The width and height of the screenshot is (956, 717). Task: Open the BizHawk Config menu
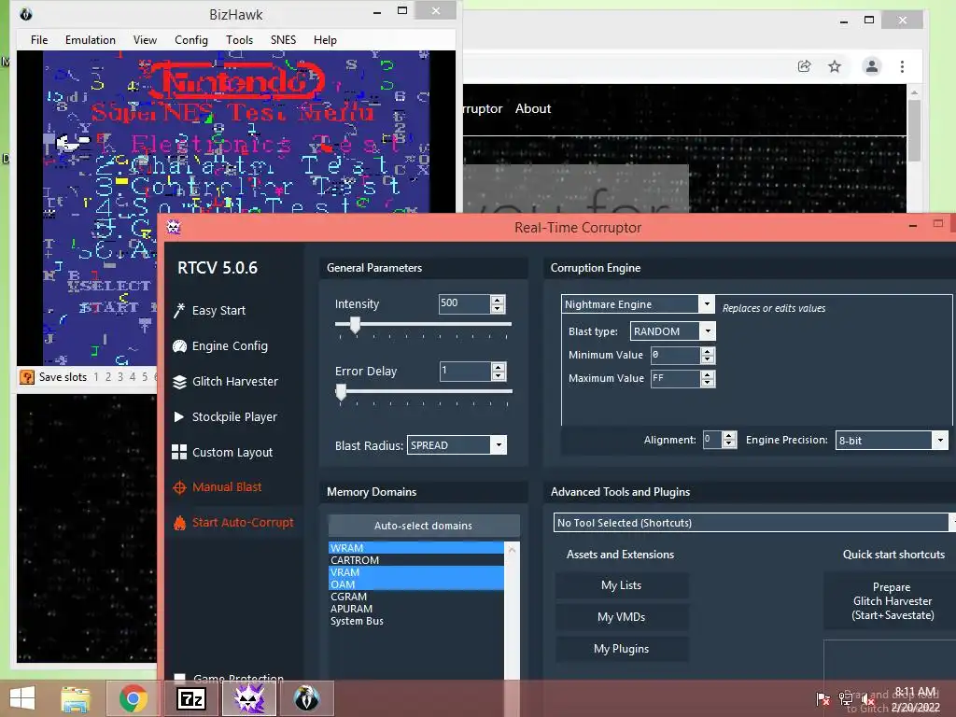(x=190, y=39)
